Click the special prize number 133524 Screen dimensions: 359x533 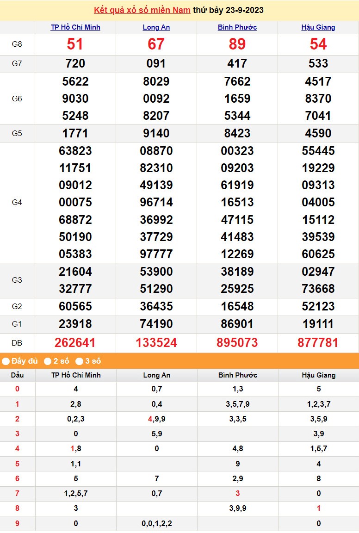[156, 343]
